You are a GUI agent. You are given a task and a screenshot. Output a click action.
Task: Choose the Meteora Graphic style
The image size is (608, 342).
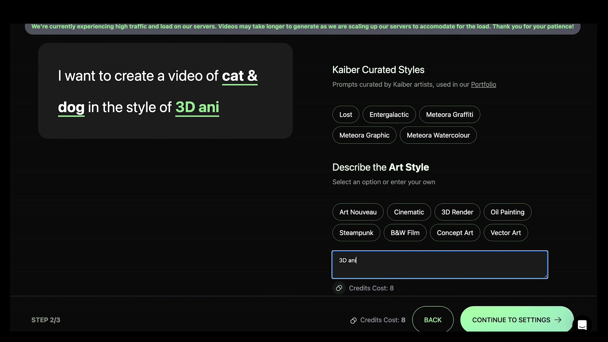[364, 135]
